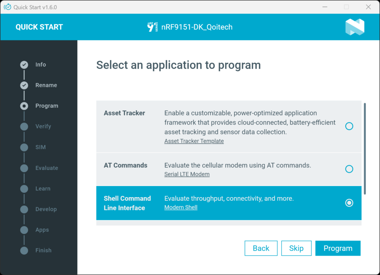Image resolution: width=380 pixels, height=275 pixels.
Task: Open the Serial LTE Modem link
Action: click(187, 174)
